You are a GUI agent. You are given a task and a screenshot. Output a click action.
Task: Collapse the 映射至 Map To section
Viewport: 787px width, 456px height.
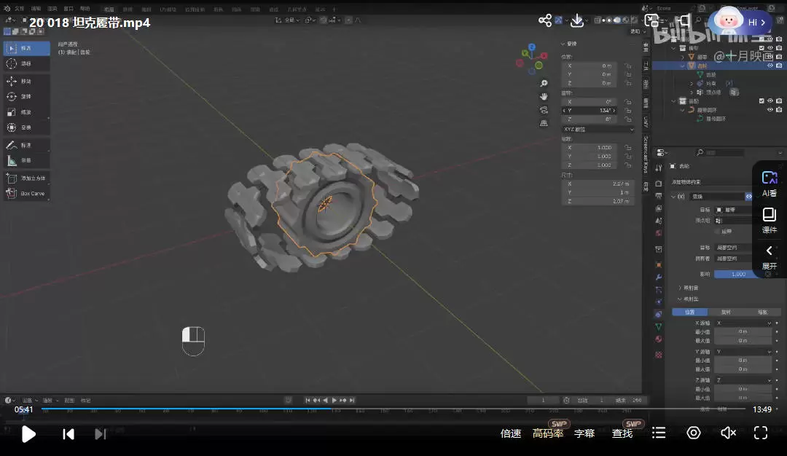click(x=688, y=299)
